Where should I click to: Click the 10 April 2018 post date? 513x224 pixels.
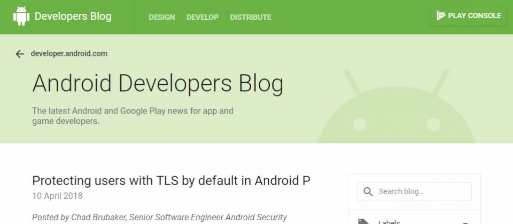pyautogui.click(x=57, y=196)
